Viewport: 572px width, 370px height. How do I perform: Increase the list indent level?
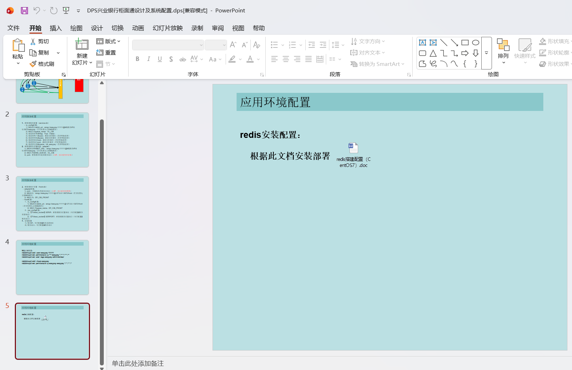point(323,45)
